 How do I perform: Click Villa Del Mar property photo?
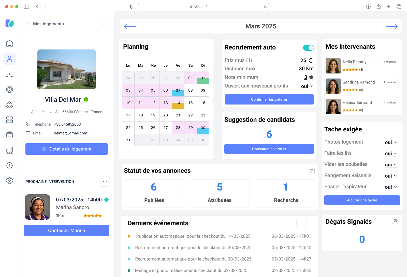pyautogui.click(x=67, y=69)
